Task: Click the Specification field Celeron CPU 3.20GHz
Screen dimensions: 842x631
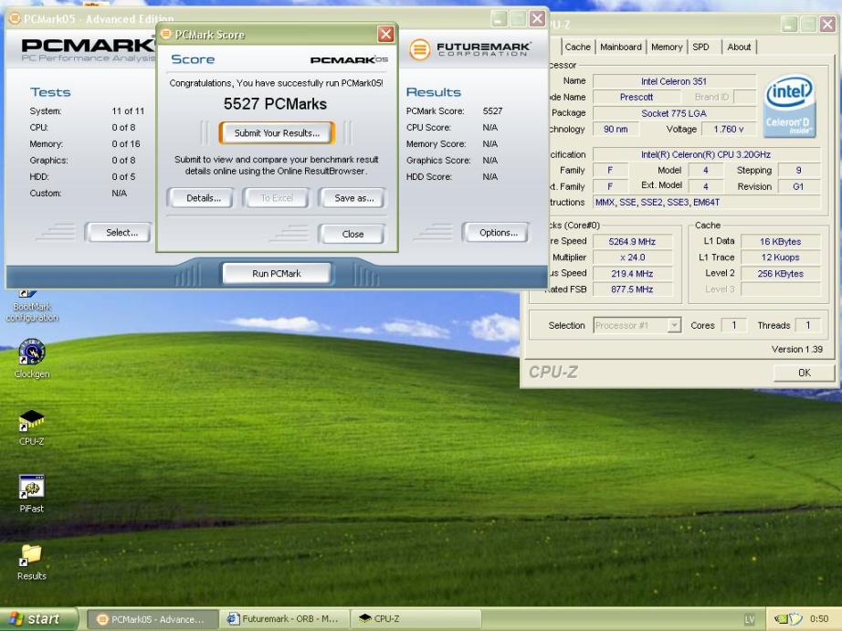Action: pyautogui.click(x=706, y=154)
